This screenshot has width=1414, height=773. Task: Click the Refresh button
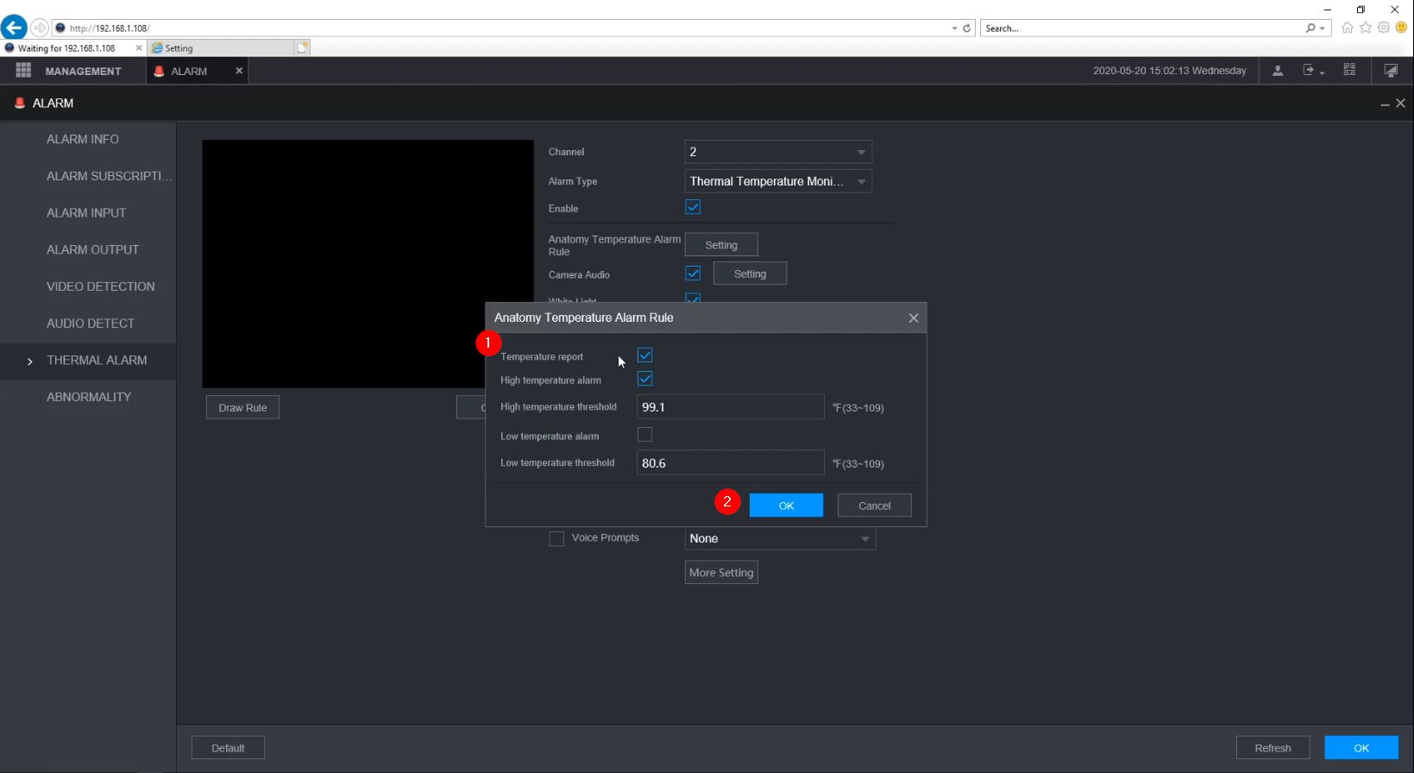click(x=1273, y=748)
